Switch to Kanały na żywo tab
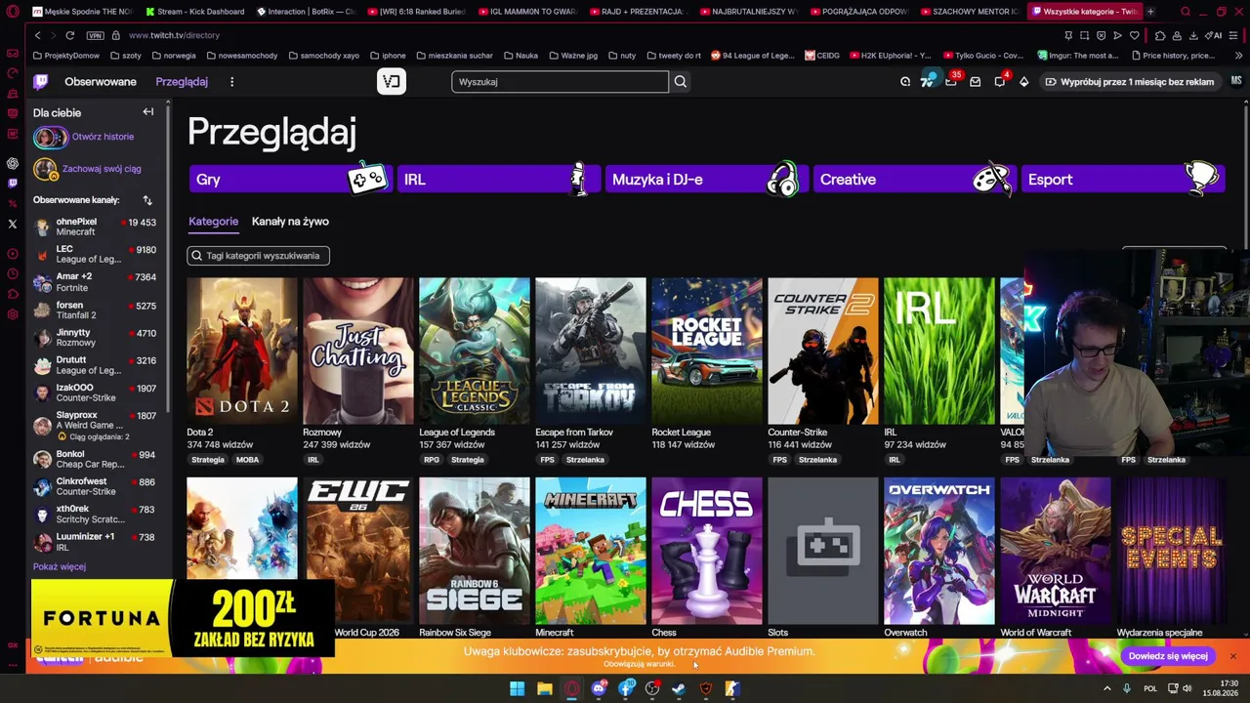This screenshot has width=1250, height=703. coord(290,222)
